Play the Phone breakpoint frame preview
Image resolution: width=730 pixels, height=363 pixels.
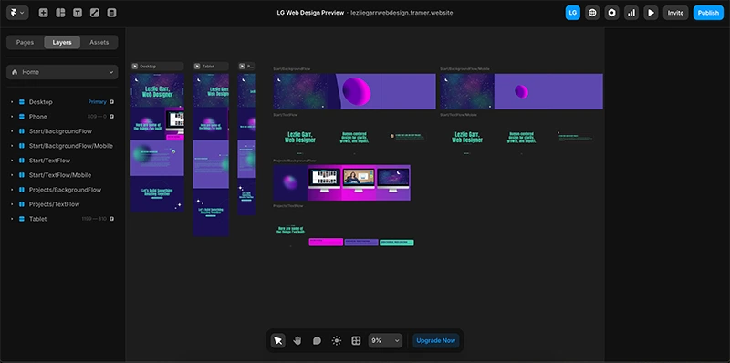[x=242, y=67]
